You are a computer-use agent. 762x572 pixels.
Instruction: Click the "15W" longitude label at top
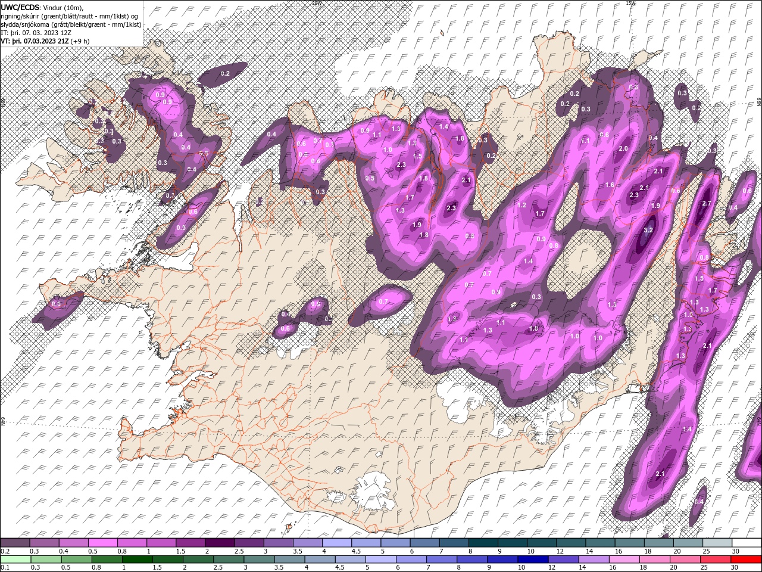click(630, 3)
